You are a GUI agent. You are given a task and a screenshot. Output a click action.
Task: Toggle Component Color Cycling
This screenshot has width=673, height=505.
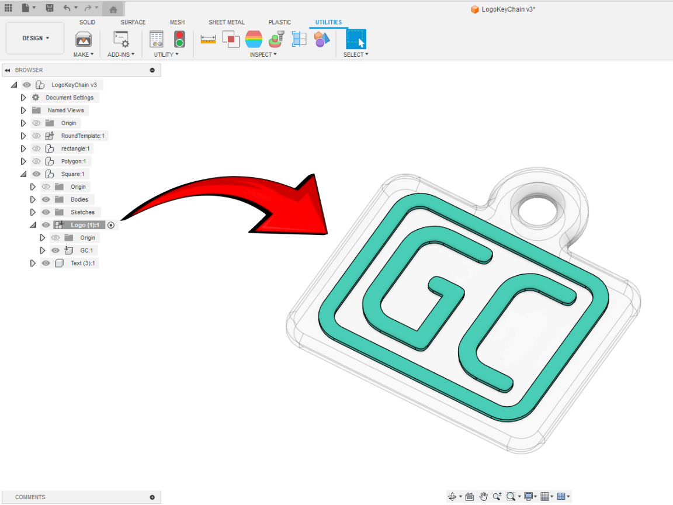321,39
